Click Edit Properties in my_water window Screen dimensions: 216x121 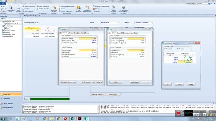(x=86, y=82)
